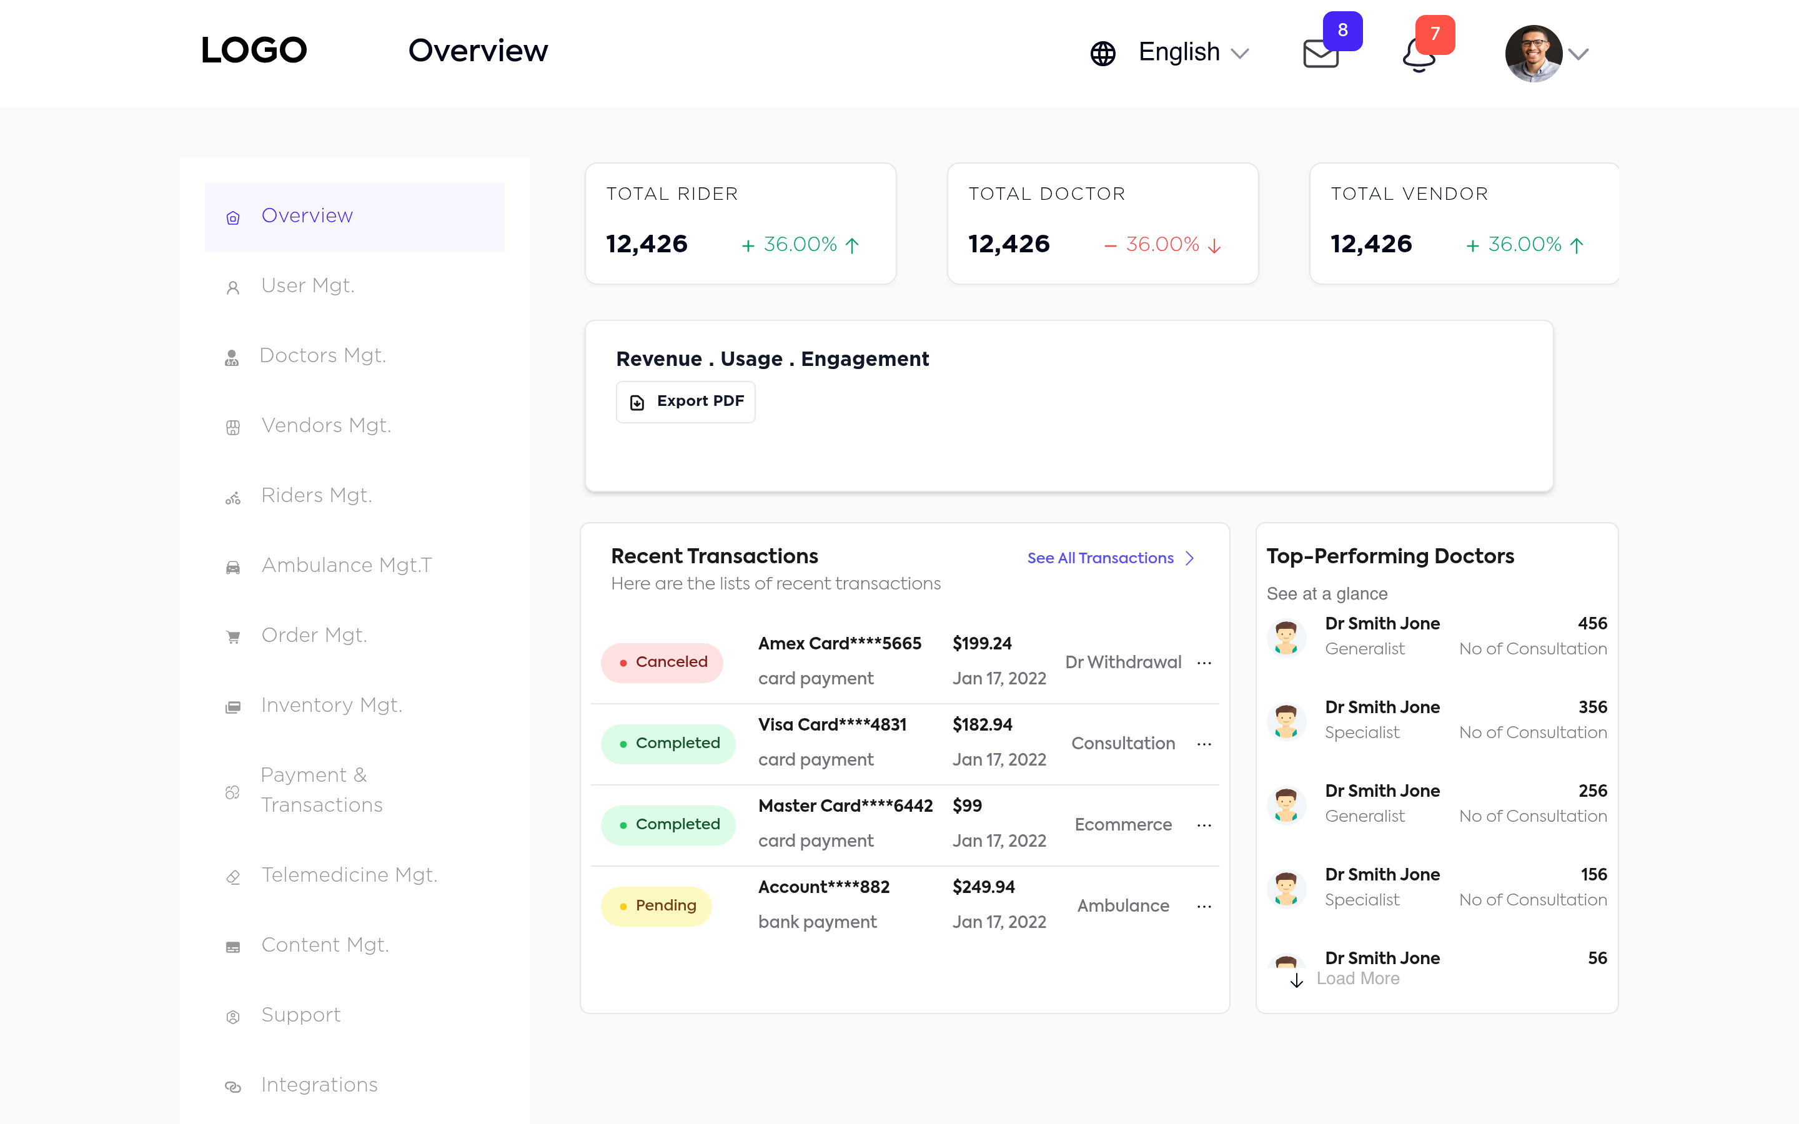Click the Completed badge on Visa Card transaction
Viewport: 1799px width, 1124px height.
pos(668,742)
